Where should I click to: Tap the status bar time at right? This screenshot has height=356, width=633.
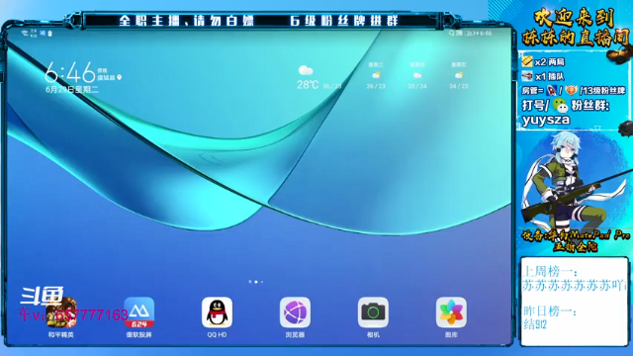(486, 33)
